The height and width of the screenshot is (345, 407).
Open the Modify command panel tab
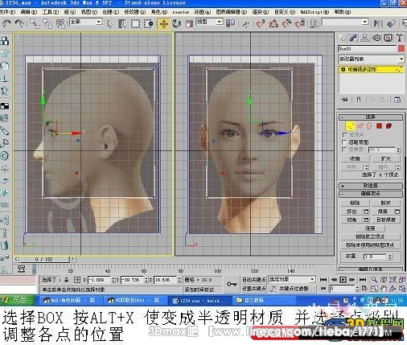click(x=353, y=38)
